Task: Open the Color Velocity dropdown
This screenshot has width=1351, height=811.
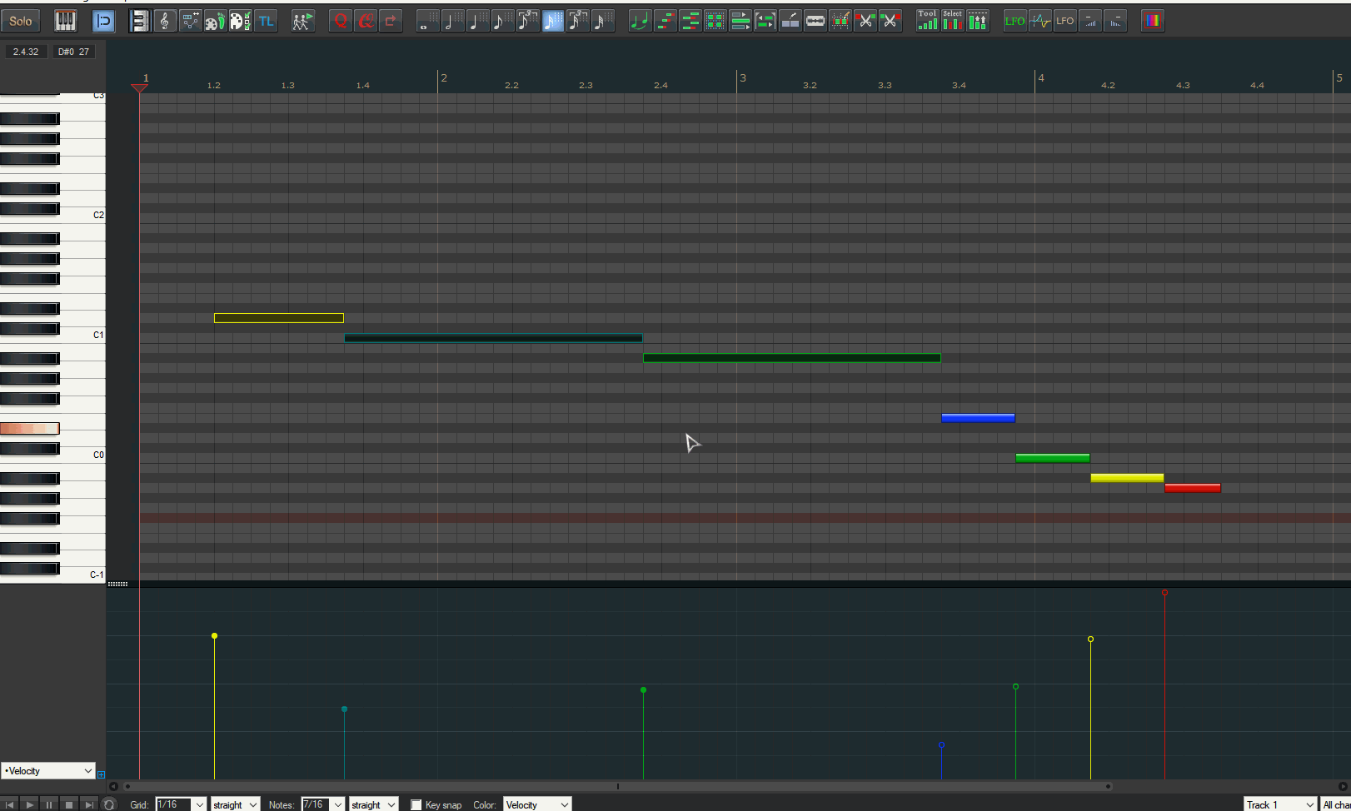Action: pos(536,804)
